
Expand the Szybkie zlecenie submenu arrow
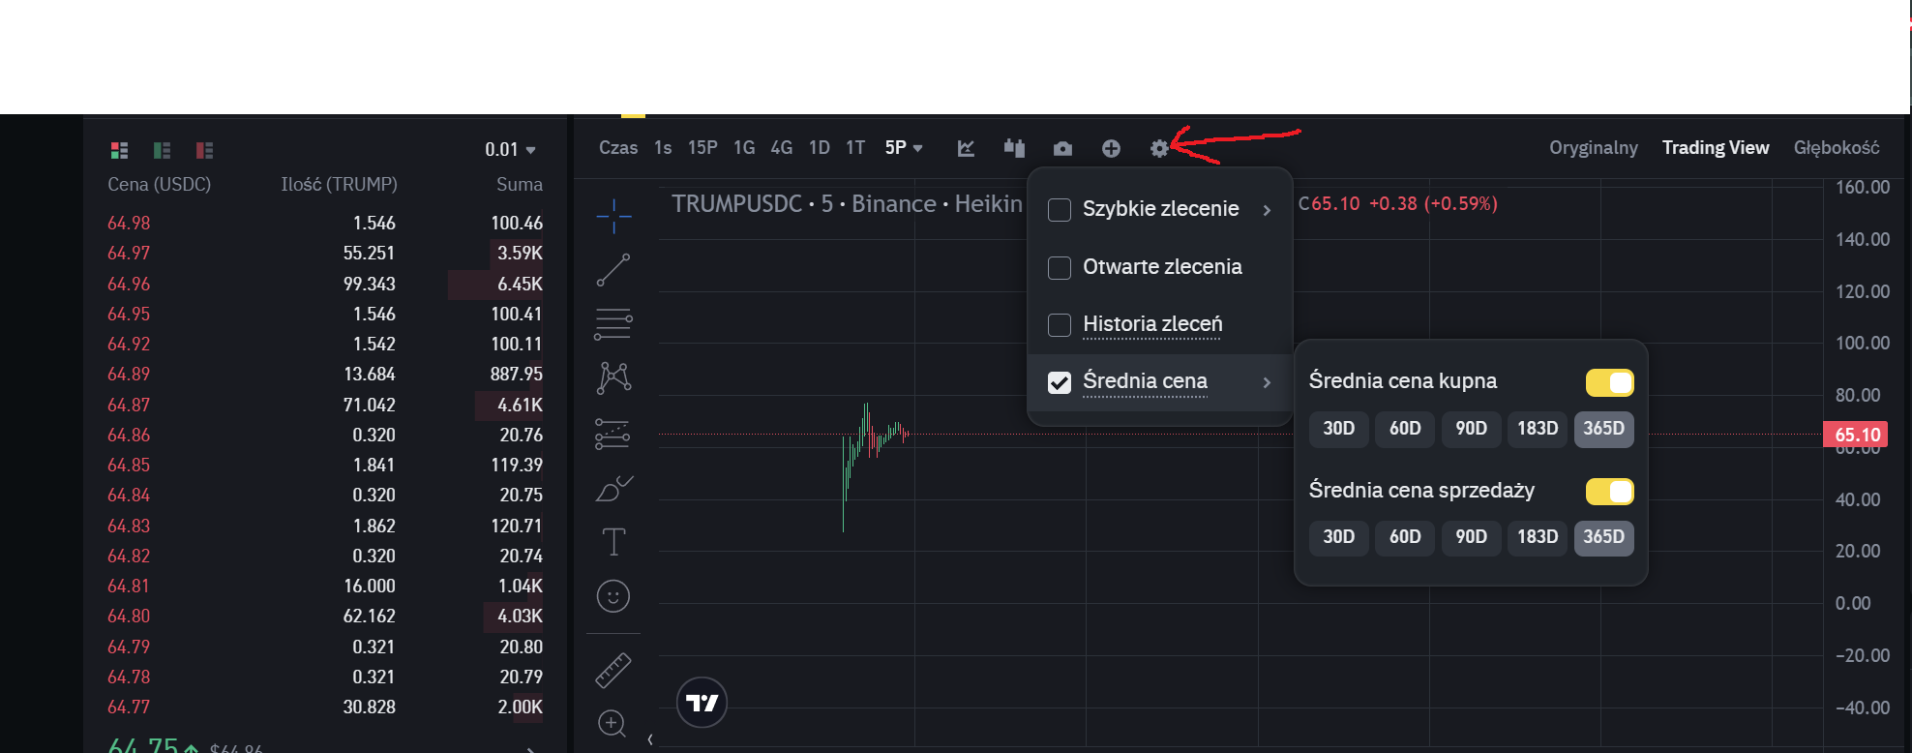coord(1267,210)
